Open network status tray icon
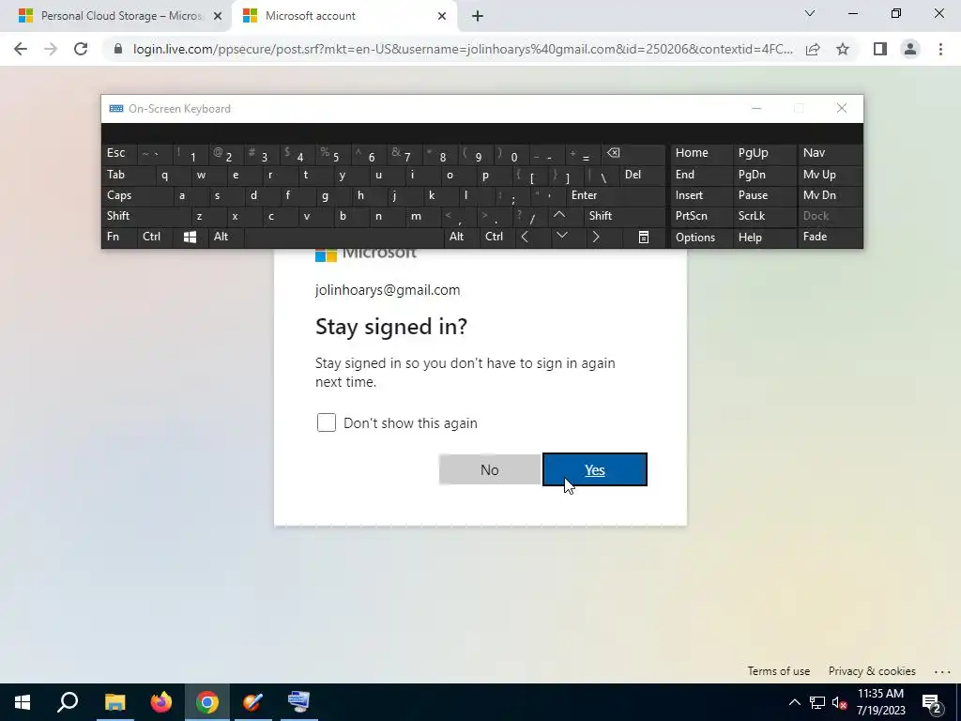The height and width of the screenshot is (721, 961). click(817, 702)
